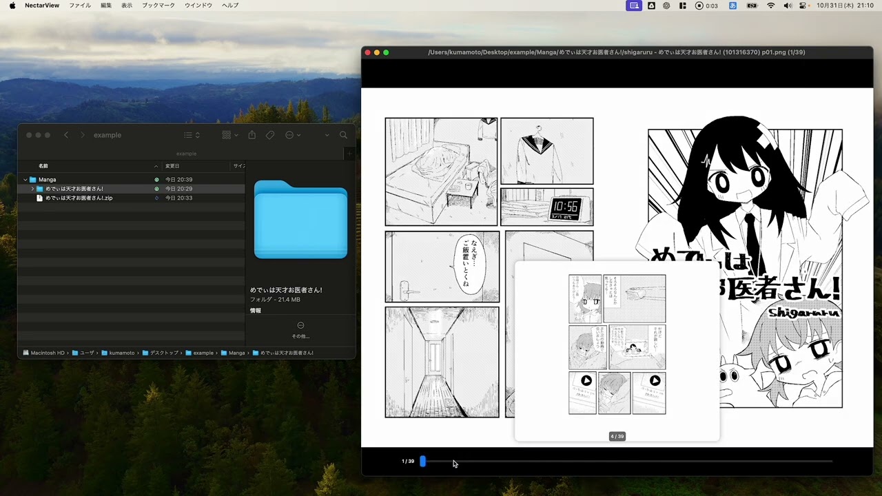This screenshot has height=496, width=882.
Task: Collapse the Manga folder disclosure triangle
Action: (25, 180)
